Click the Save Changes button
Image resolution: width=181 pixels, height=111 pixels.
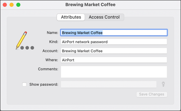click(152, 94)
